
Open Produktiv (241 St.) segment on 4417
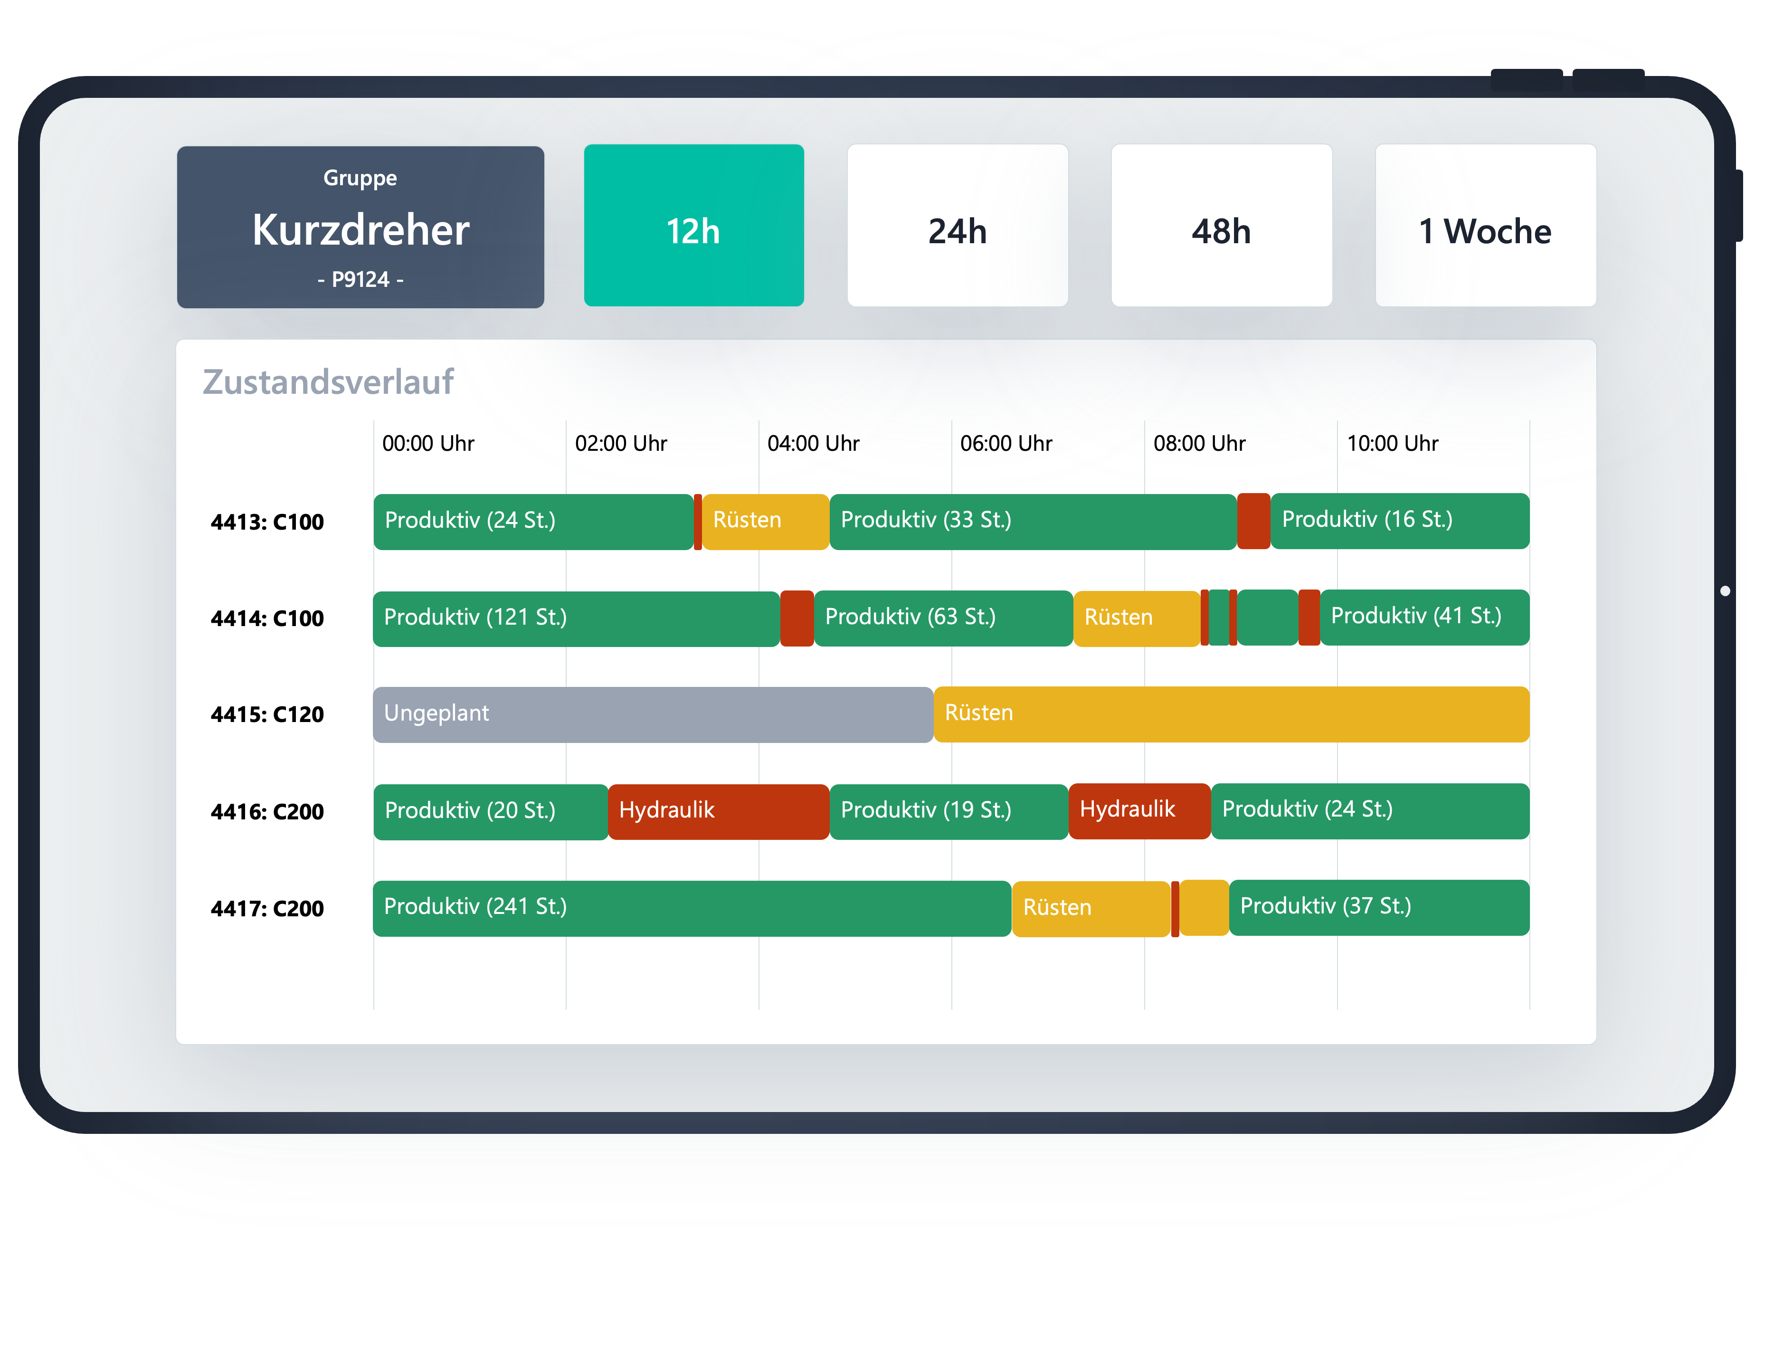coord(691,908)
